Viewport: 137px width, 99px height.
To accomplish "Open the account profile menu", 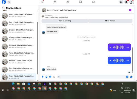I will (132, 2).
